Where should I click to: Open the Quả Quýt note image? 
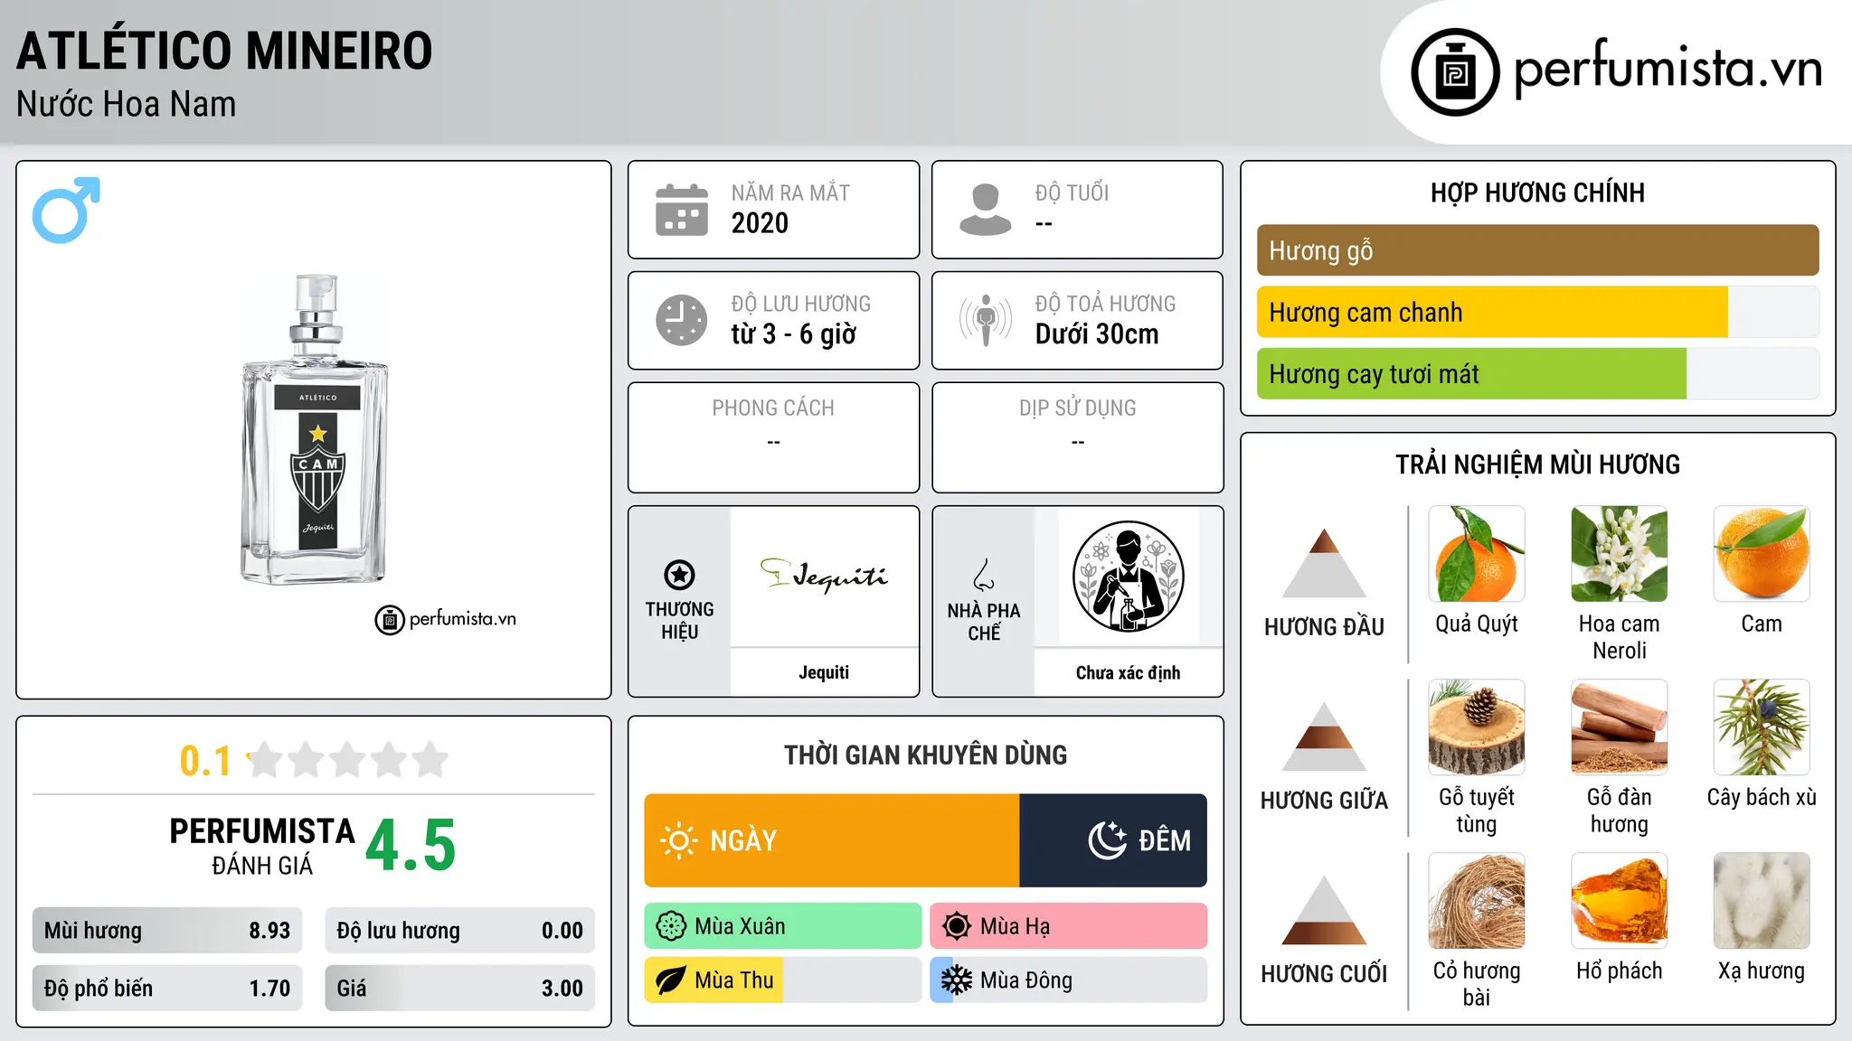point(1477,554)
